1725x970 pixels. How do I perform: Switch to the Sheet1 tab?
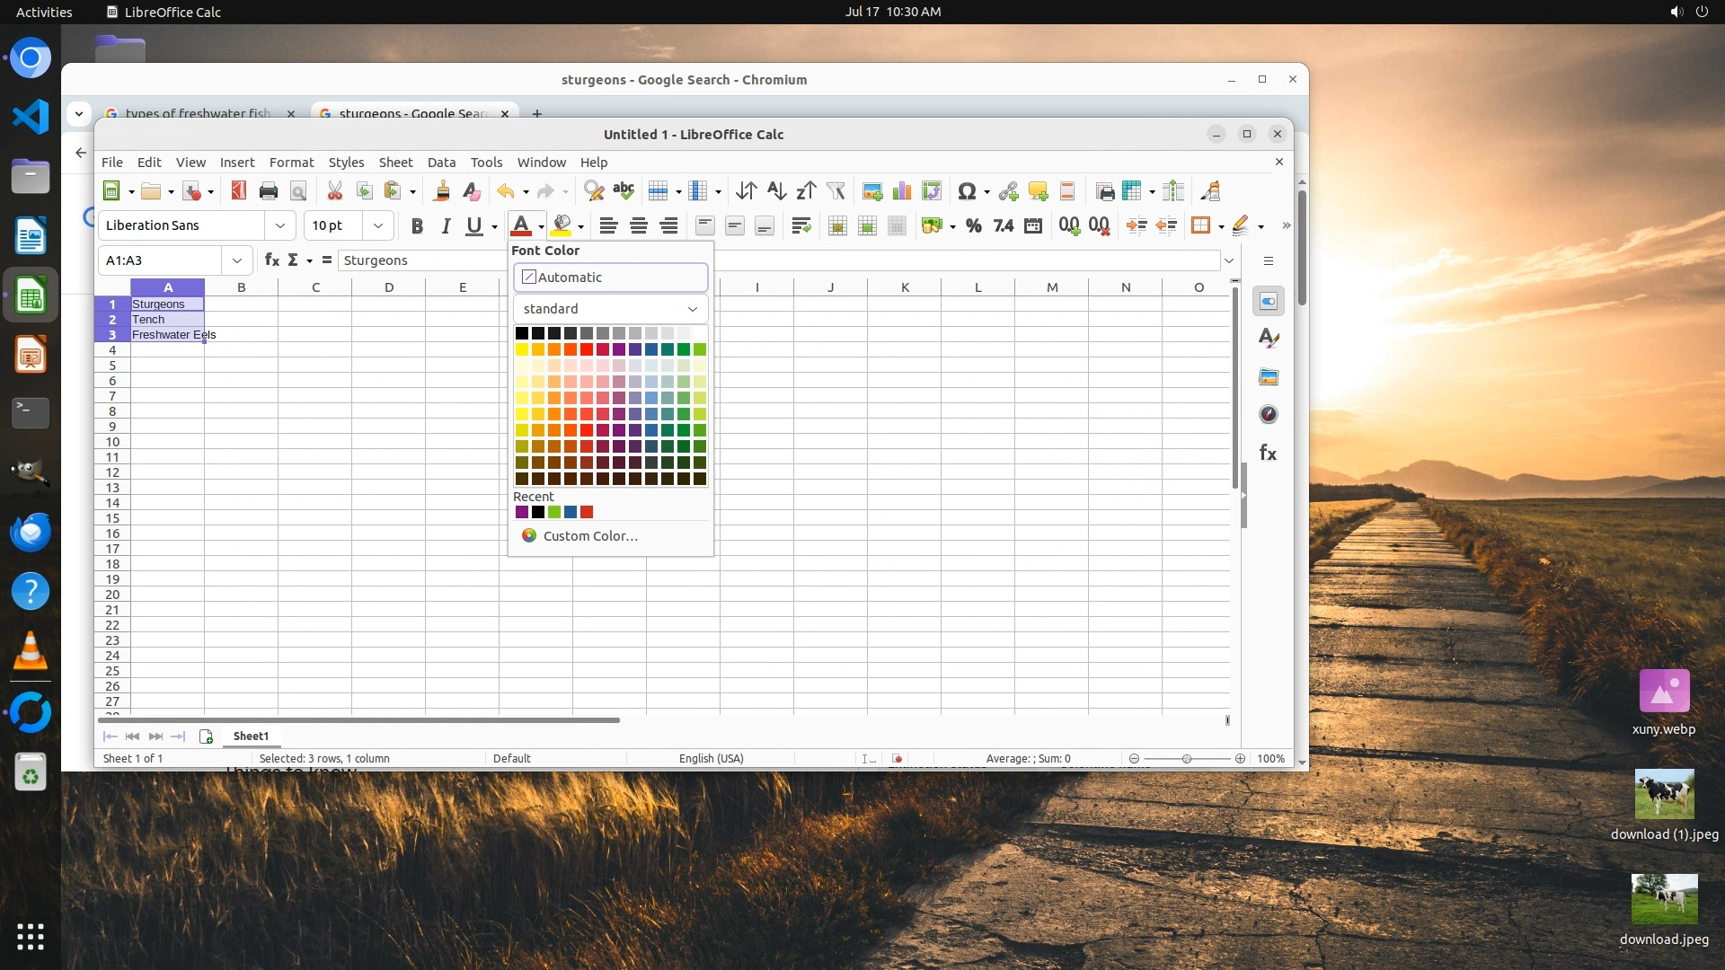coord(251,736)
